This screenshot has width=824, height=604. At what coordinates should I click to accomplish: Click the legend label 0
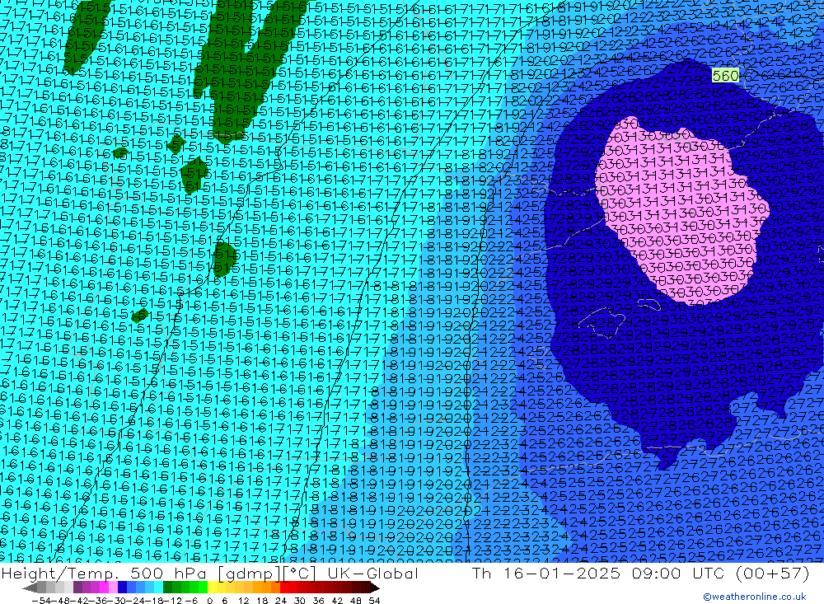point(209,601)
